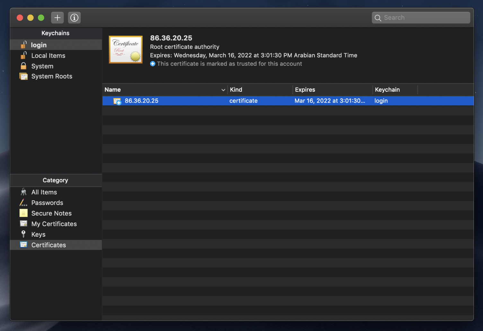The height and width of the screenshot is (331, 483).
Task: Click the Certificates category icon
Action: point(23,244)
